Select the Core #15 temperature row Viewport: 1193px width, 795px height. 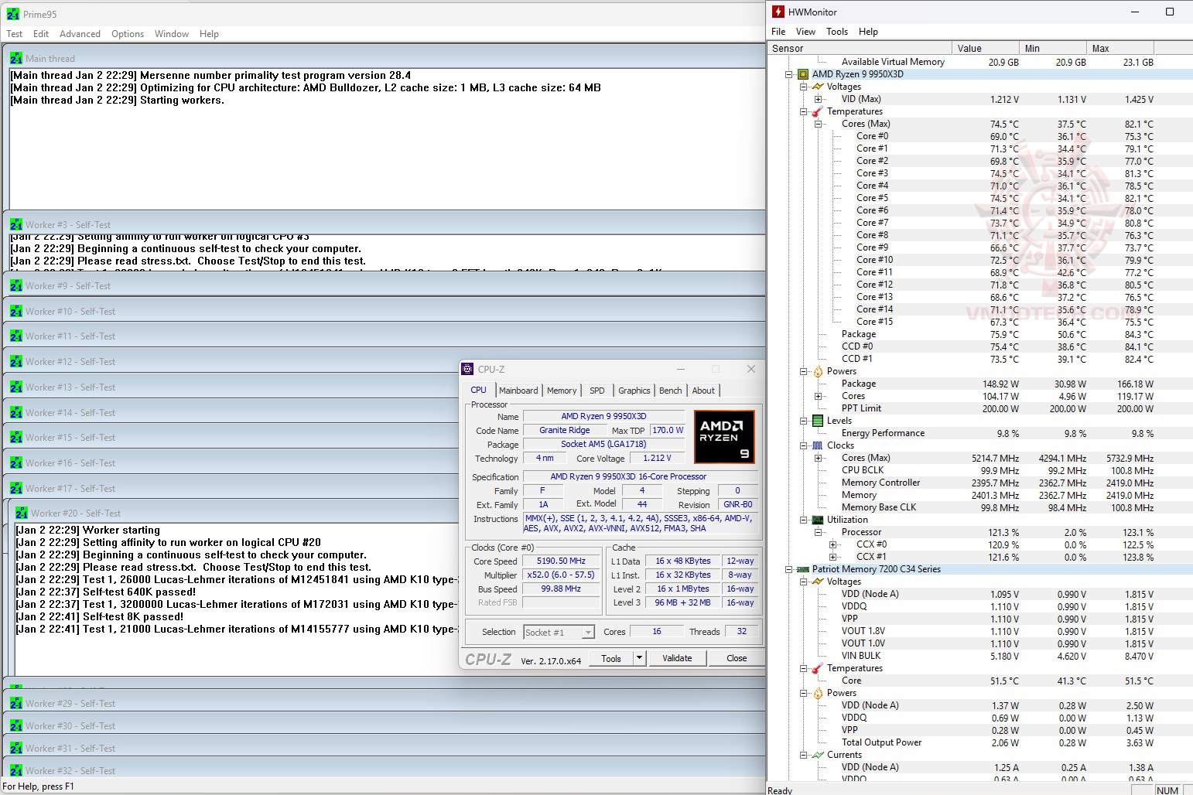coord(997,322)
